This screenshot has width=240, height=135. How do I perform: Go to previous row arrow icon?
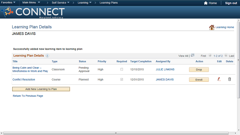coord(210,55)
